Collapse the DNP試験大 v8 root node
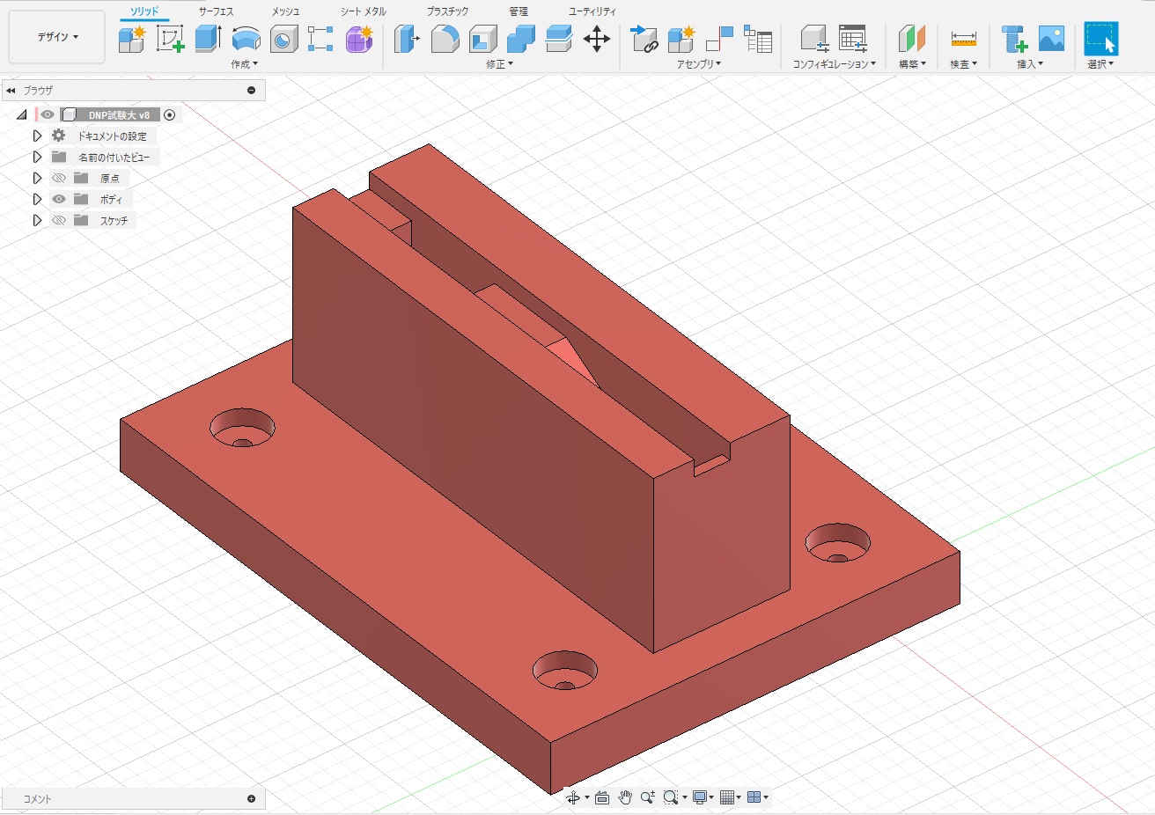1155x815 pixels. pyautogui.click(x=22, y=114)
